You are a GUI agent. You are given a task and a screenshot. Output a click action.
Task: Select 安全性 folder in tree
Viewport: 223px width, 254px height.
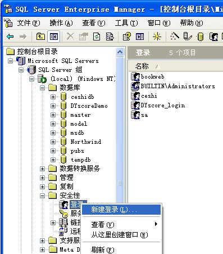coord(70,196)
